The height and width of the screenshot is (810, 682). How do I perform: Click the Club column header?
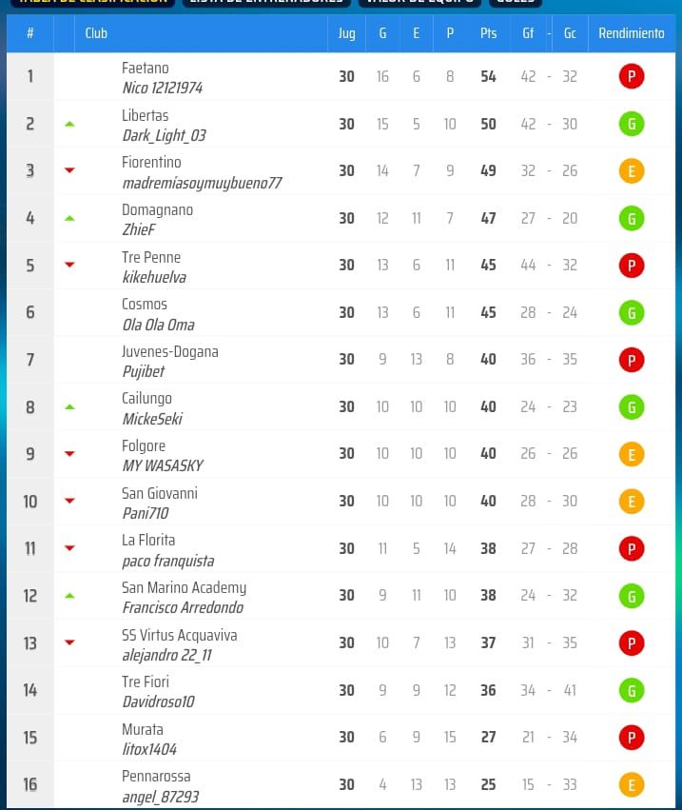tap(96, 33)
